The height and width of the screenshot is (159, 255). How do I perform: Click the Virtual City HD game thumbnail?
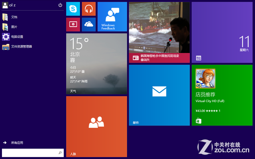pos(206,79)
